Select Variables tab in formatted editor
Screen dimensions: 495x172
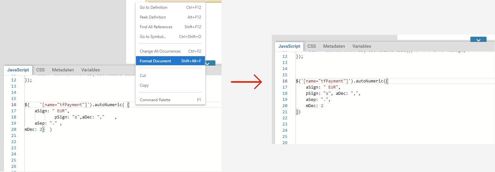(x=362, y=46)
